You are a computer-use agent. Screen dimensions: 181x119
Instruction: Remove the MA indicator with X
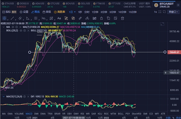[20, 27]
